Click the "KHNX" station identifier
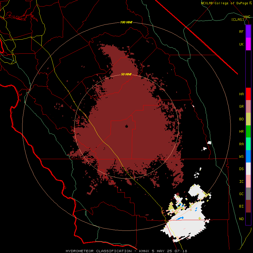The image size is (253, 253). pyautogui.click(x=144, y=251)
